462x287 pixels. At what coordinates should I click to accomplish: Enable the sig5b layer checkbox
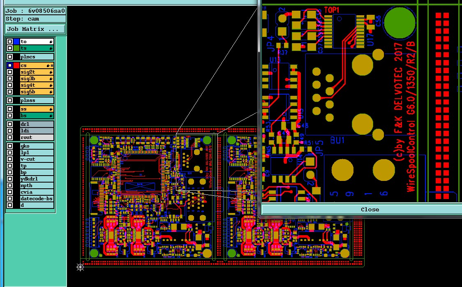(10, 92)
